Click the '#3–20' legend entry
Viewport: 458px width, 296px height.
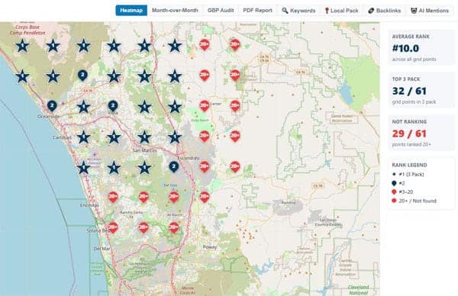pos(402,191)
